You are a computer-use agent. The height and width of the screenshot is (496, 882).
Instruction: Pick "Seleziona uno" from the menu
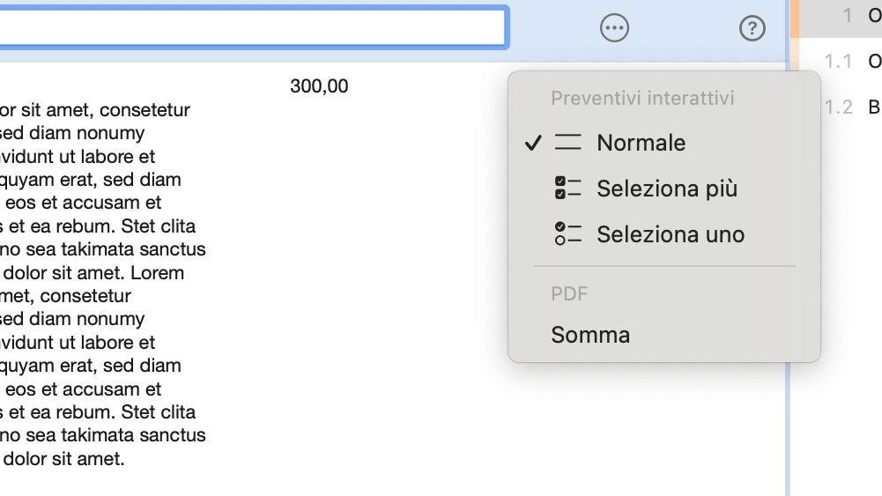click(x=670, y=234)
